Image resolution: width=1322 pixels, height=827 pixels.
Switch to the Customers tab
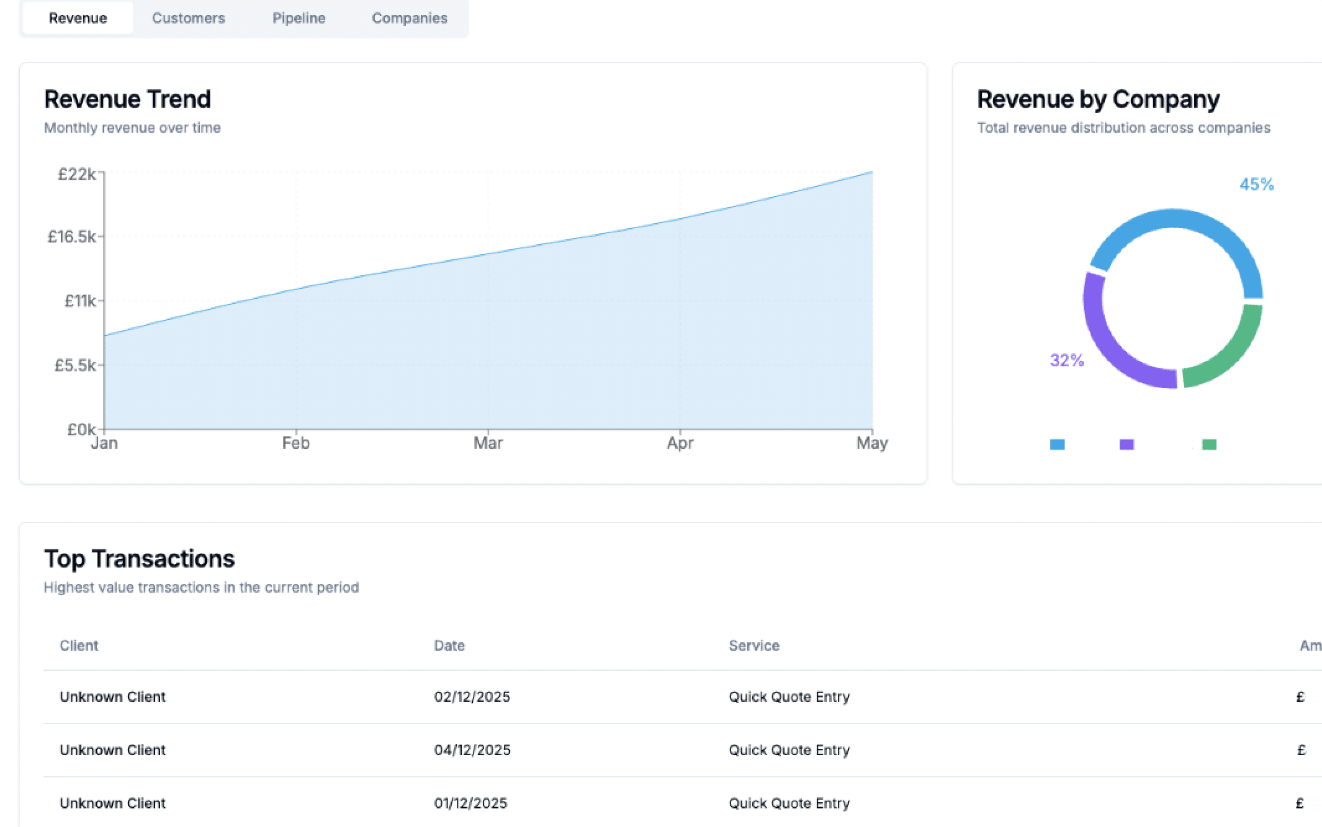pyautogui.click(x=188, y=18)
